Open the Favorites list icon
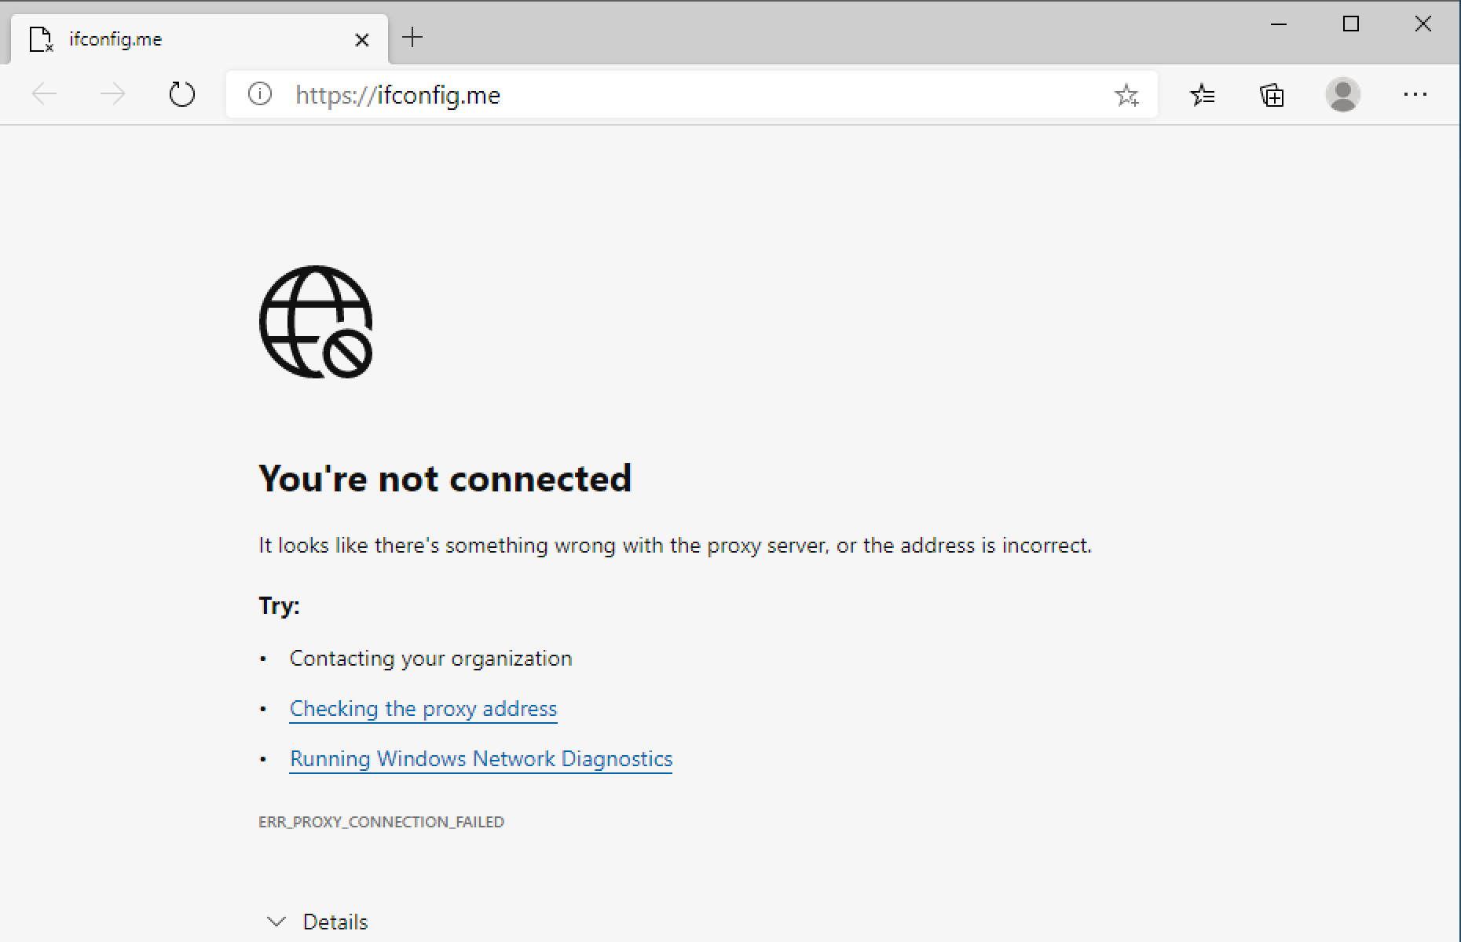The height and width of the screenshot is (942, 1461). click(x=1202, y=95)
